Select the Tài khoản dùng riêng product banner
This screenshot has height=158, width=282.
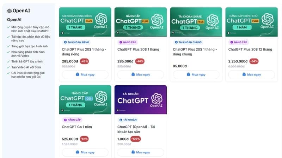point(85,22)
